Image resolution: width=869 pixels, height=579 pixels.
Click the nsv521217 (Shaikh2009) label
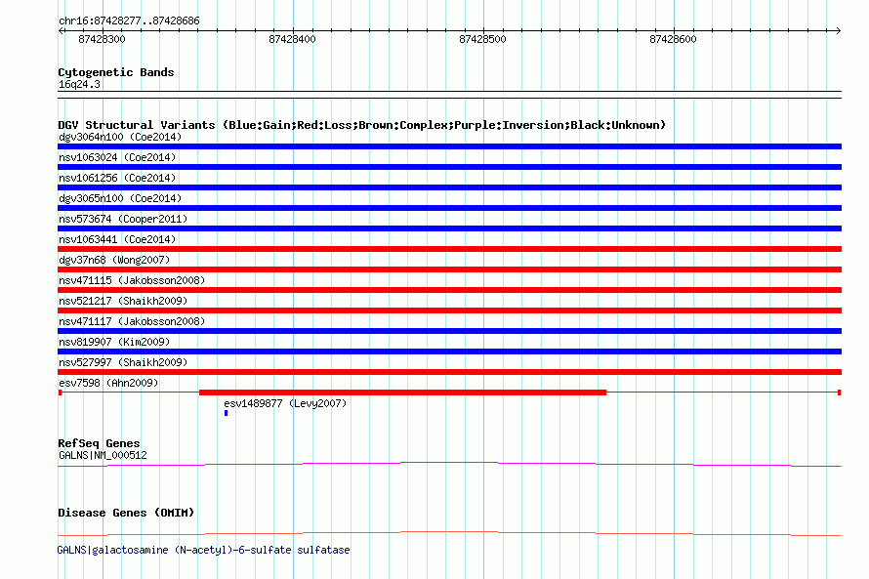(123, 301)
